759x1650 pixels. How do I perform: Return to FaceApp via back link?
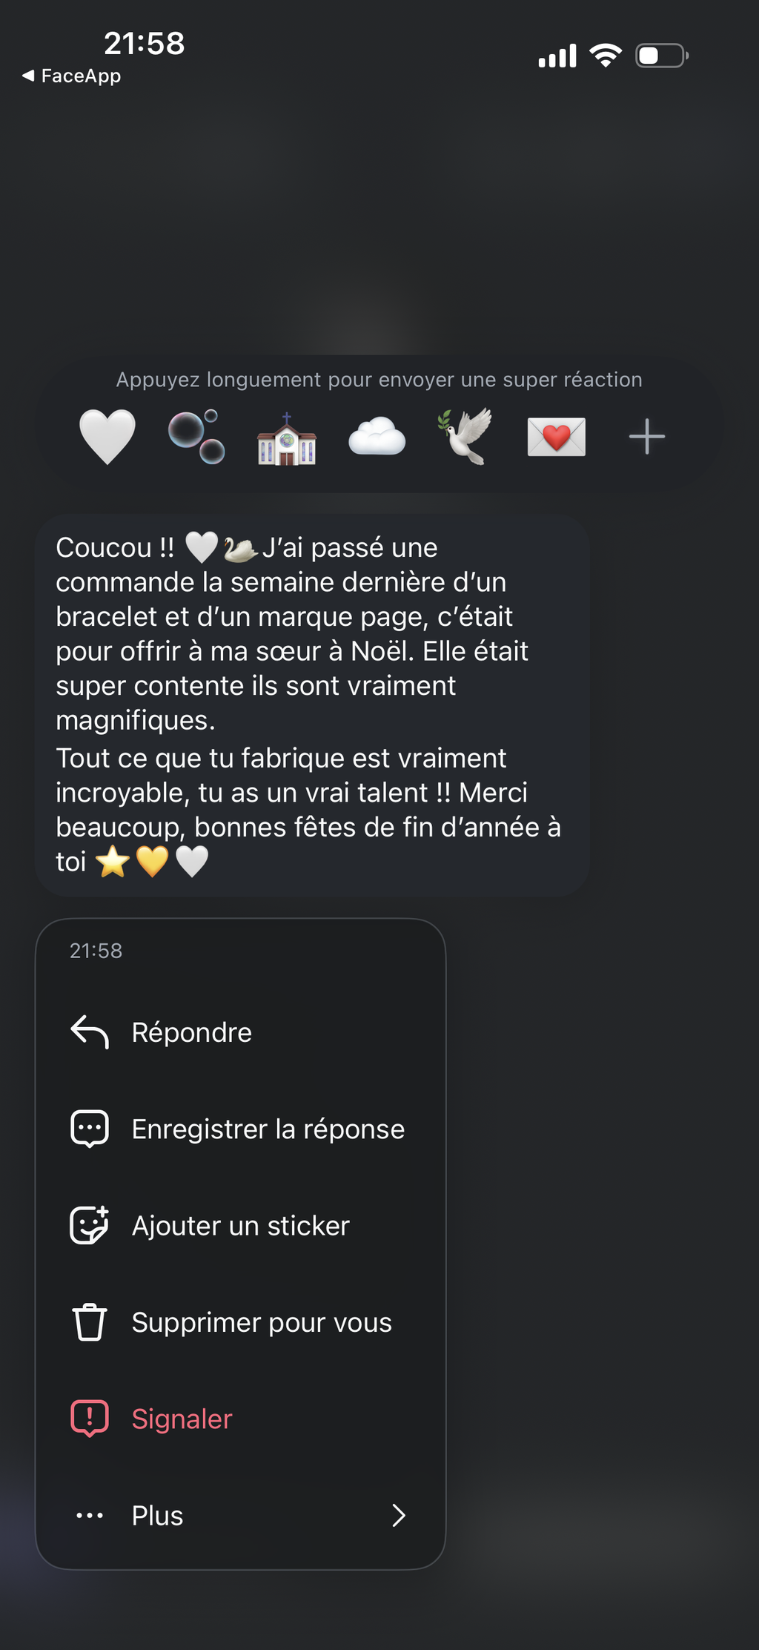click(72, 76)
